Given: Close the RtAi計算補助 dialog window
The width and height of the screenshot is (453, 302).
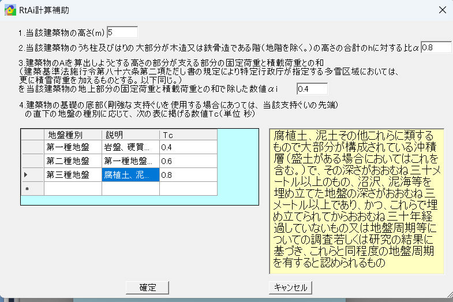Looking at the screenshot, I should 442,10.
